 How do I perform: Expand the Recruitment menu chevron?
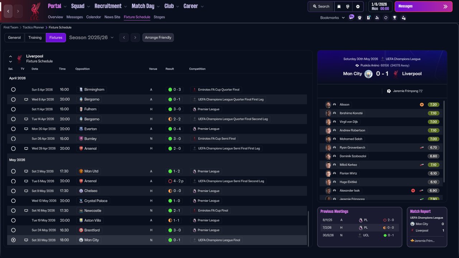[x=125, y=6]
